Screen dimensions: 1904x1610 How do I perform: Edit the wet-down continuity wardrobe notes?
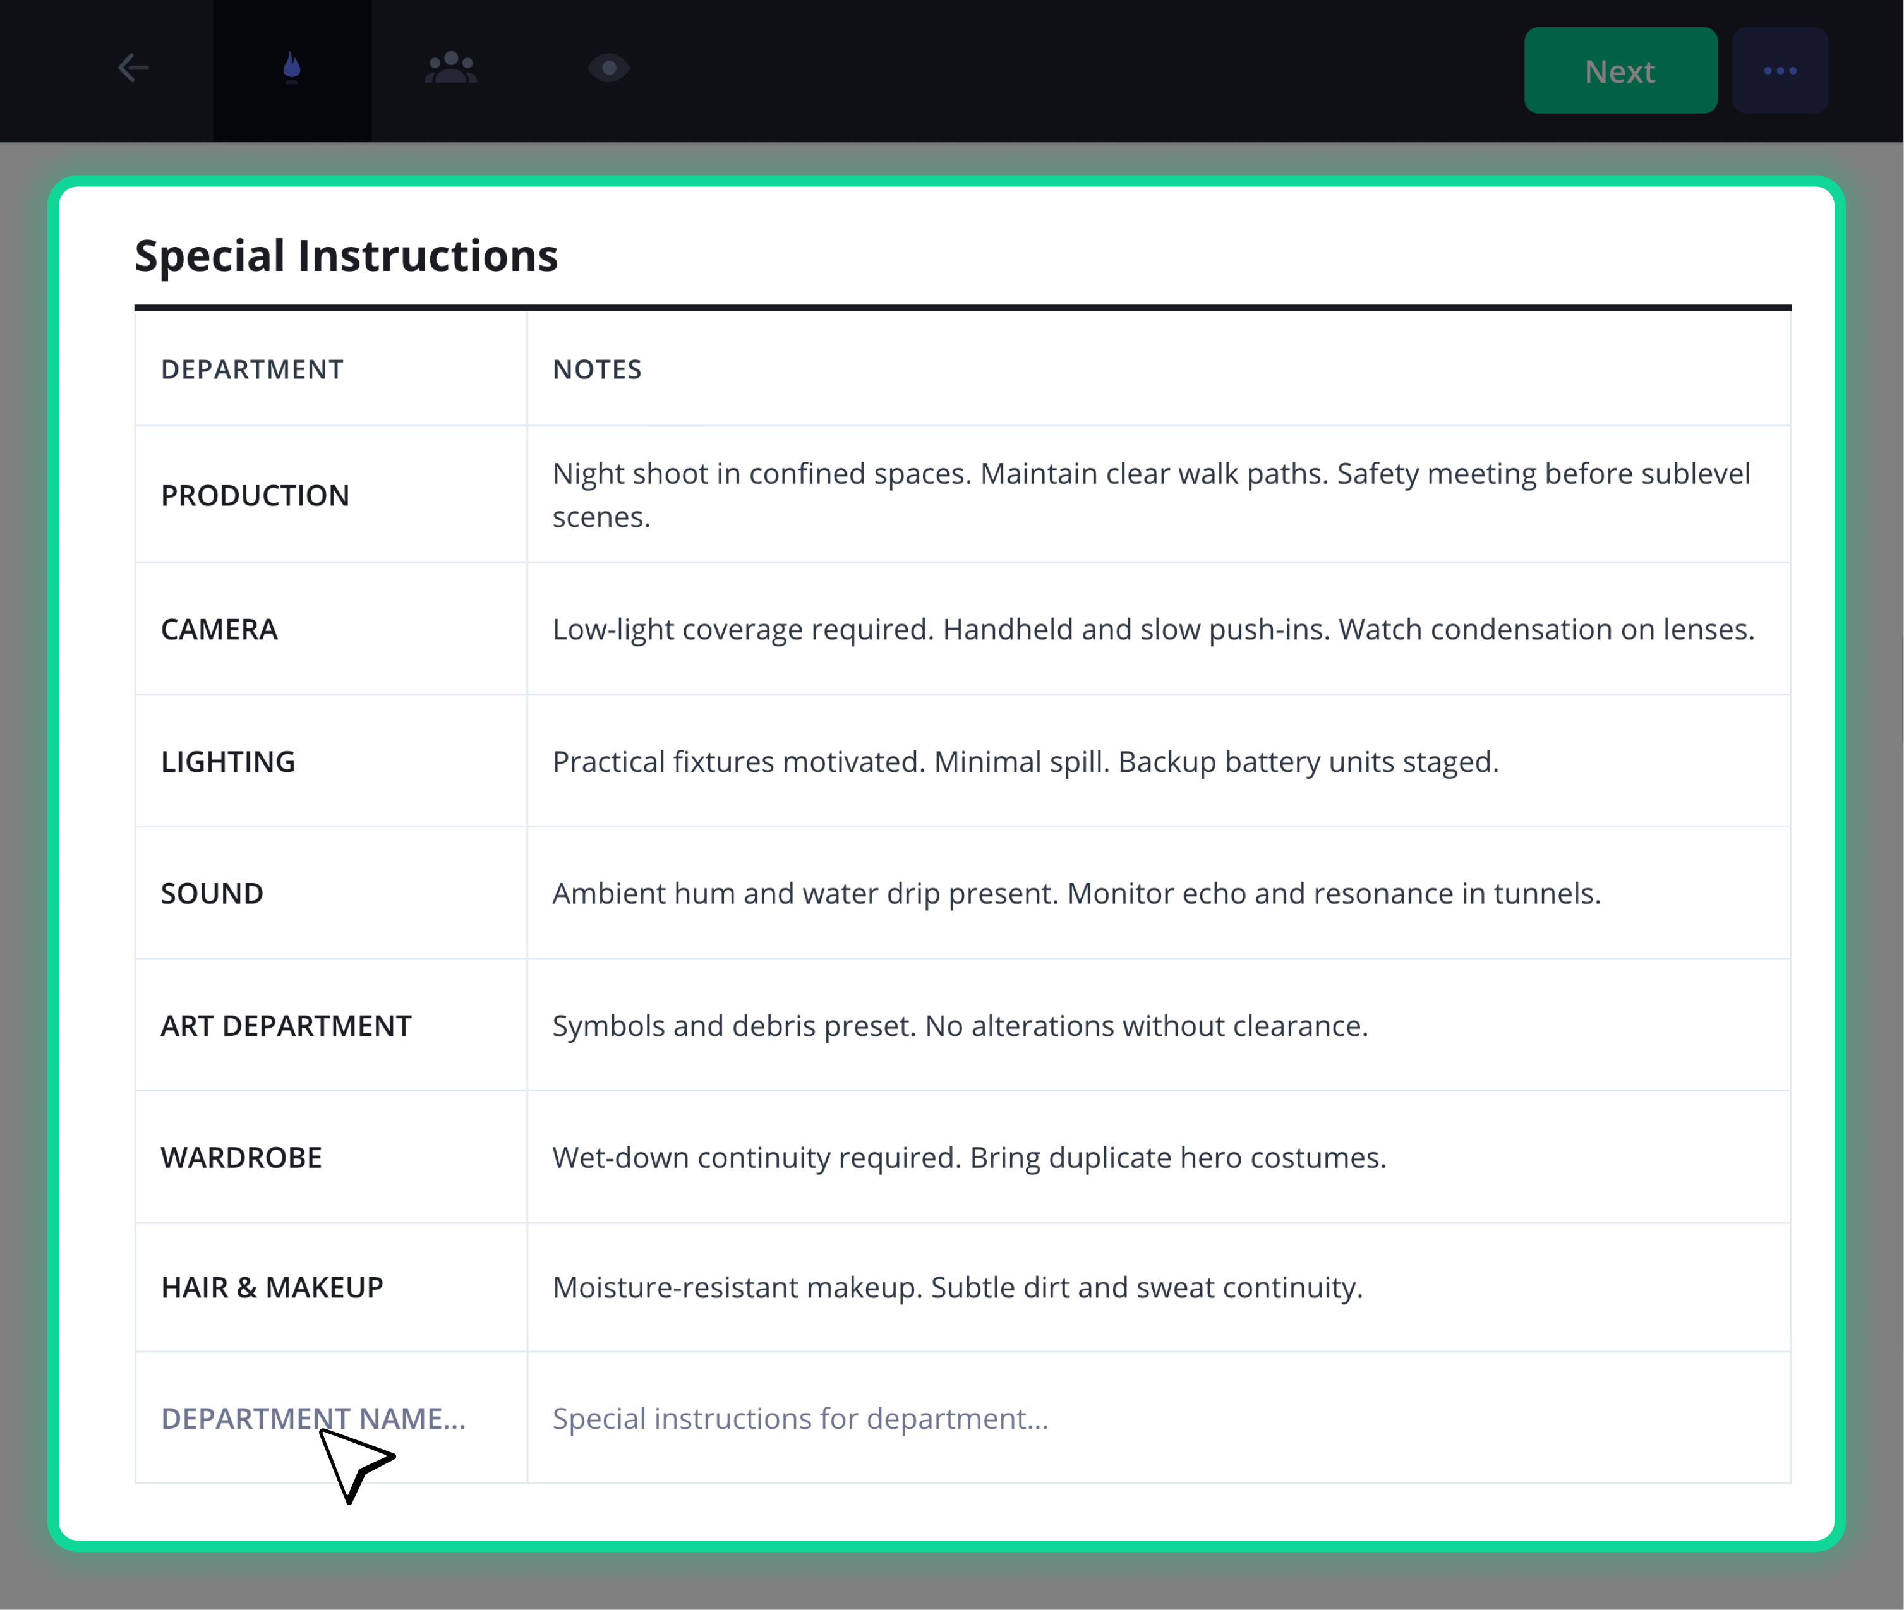tap(1159, 1157)
